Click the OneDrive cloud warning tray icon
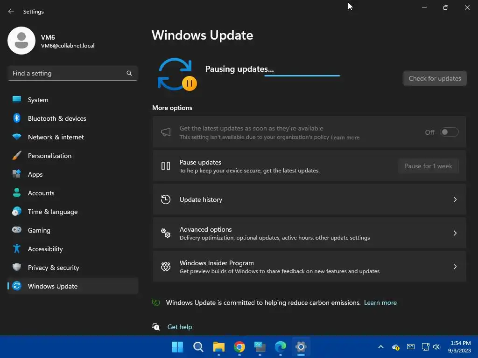 [x=396, y=347]
